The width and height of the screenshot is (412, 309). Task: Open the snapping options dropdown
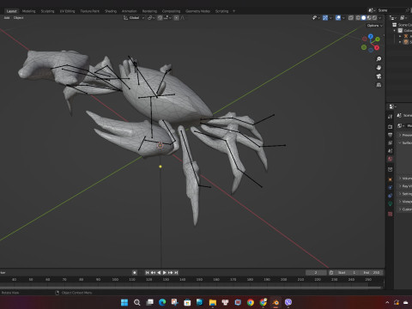167,18
